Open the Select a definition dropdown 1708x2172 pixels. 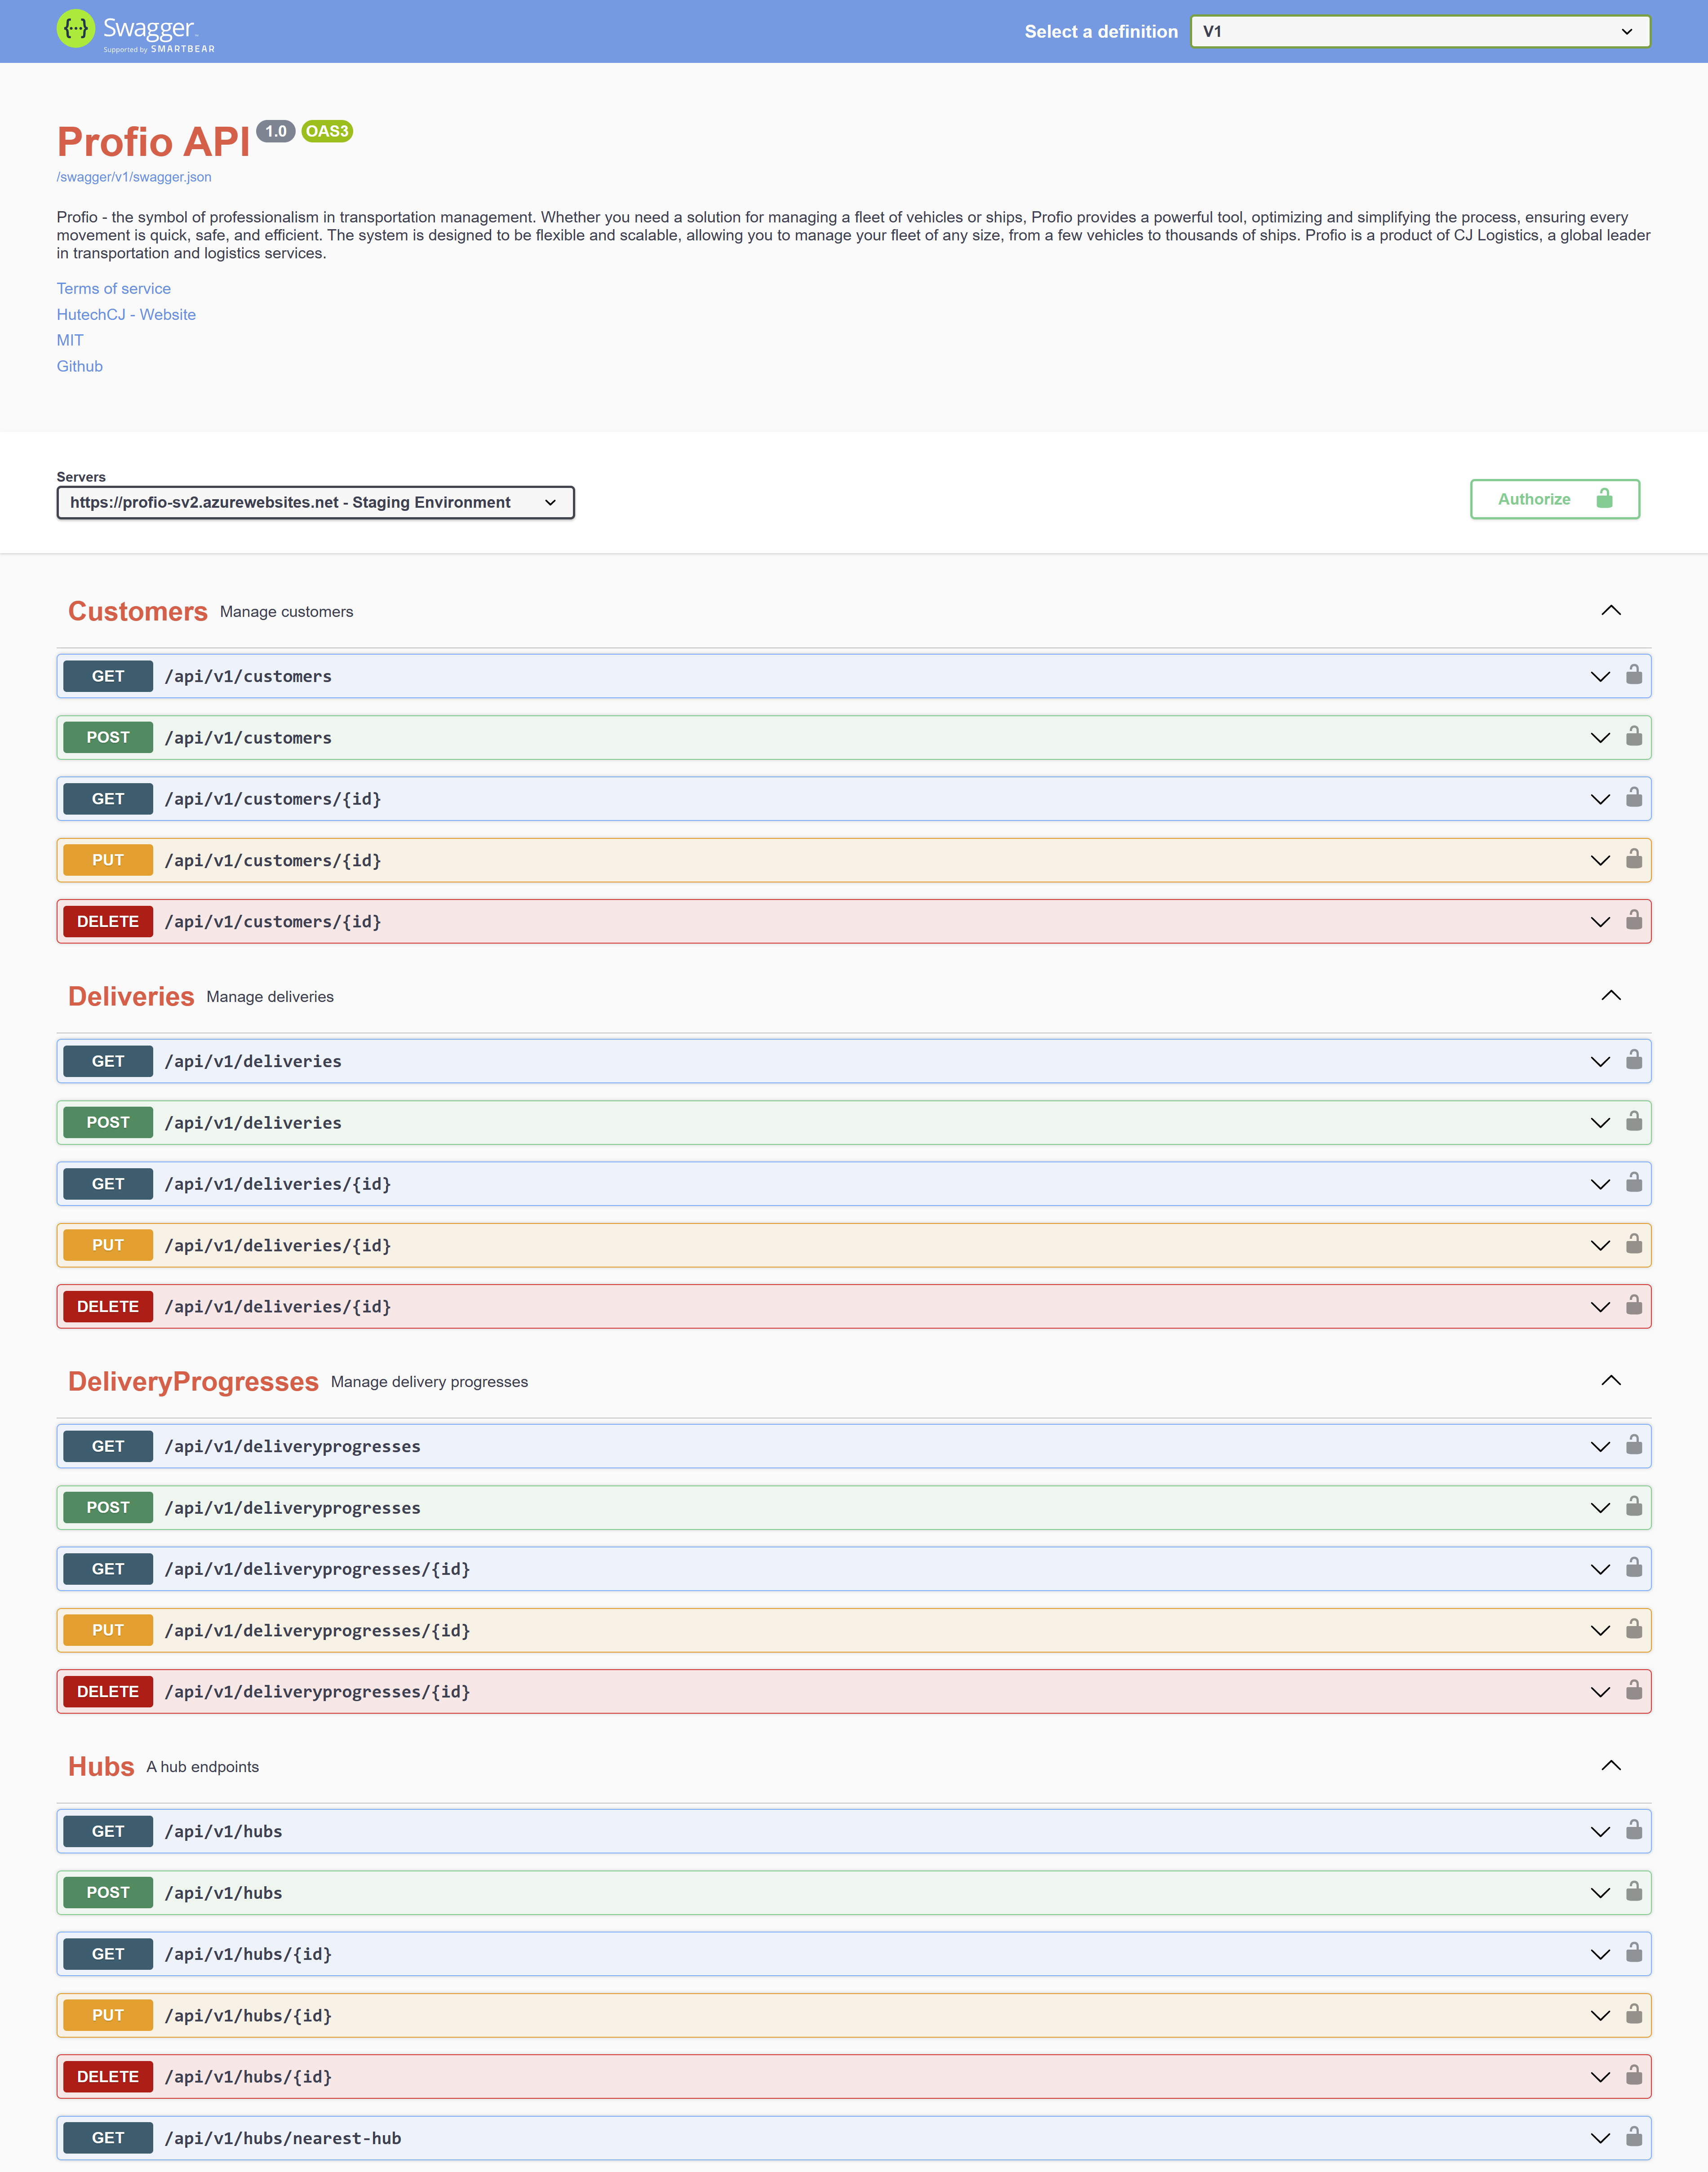click(1419, 31)
